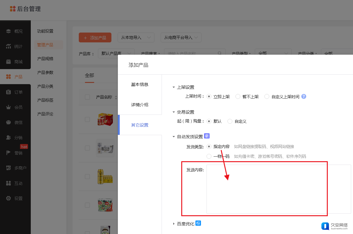Open the 从本地导入 dropdown

coord(136,37)
